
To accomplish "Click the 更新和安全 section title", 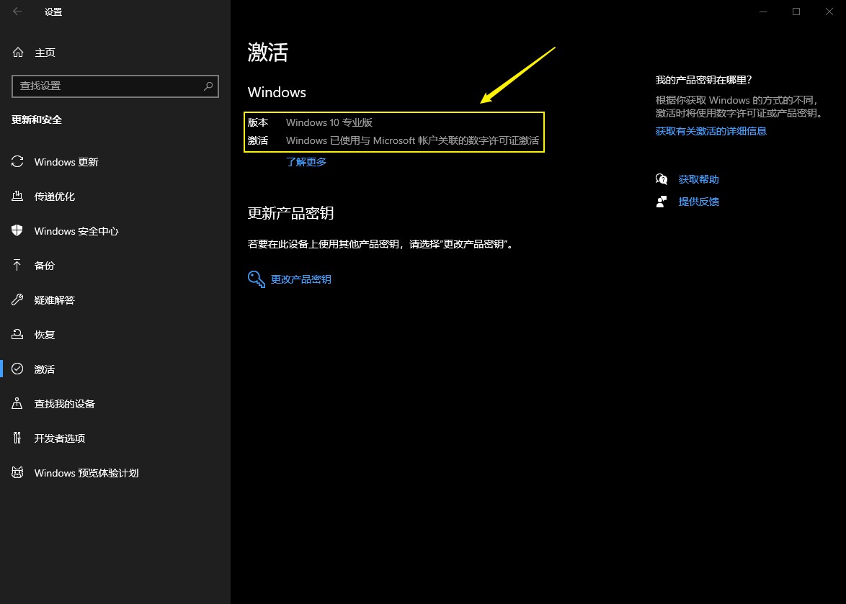I will pos(37,120).
